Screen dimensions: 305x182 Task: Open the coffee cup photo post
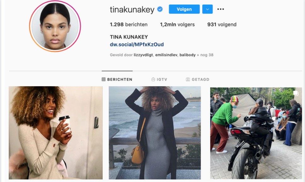pyautogui.click(x=56, y=133)
